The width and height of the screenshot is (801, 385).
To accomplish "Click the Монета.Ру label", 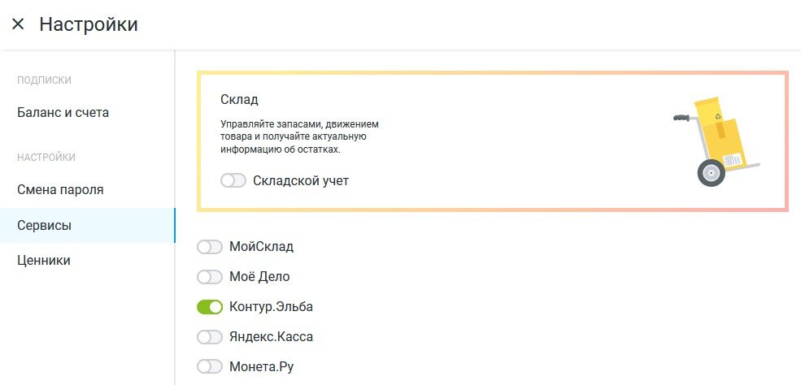I will pyautogui.click(x=262, y=366).
